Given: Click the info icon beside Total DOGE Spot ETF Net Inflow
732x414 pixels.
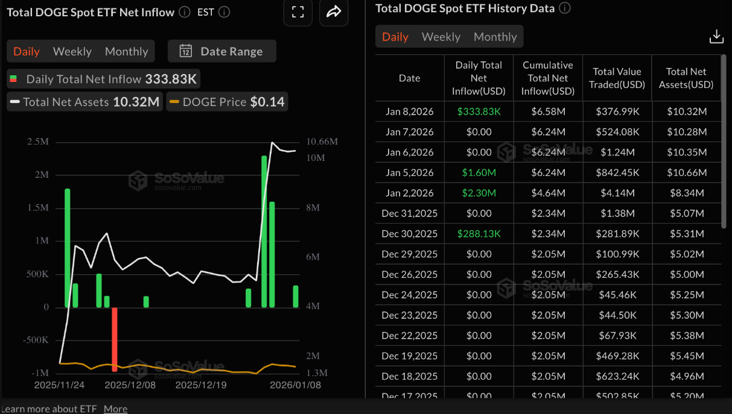Looking at the screenshot, I should [183, 12].
